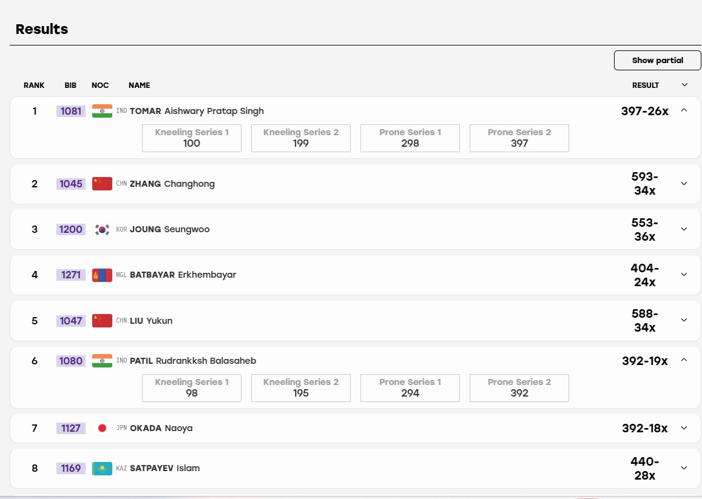702x499 pixels.
Task: Click China flag next to ZHANG Changhong
Action: tap(102, 184)
